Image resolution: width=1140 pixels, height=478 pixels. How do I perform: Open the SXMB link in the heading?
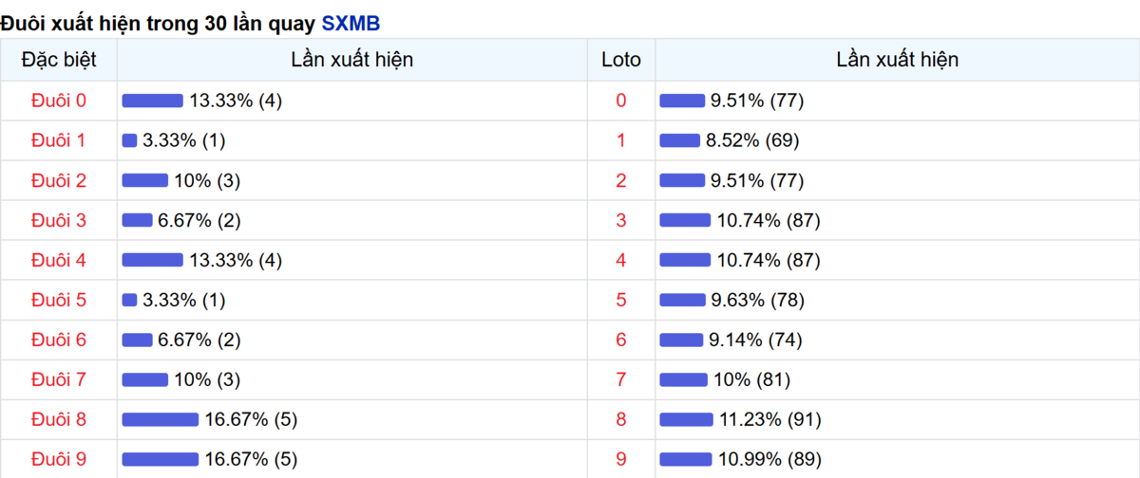coord(351,23)
